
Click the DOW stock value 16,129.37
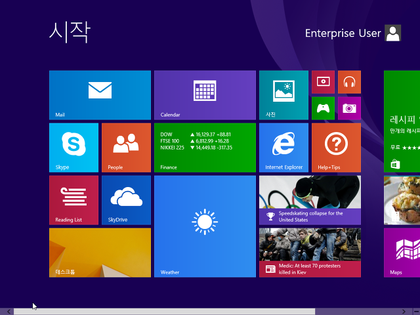click(x=205, y=135)
